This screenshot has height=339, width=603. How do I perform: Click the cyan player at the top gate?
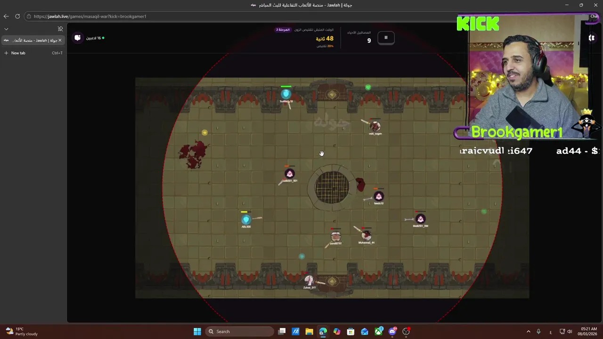(x=286, y=94)
